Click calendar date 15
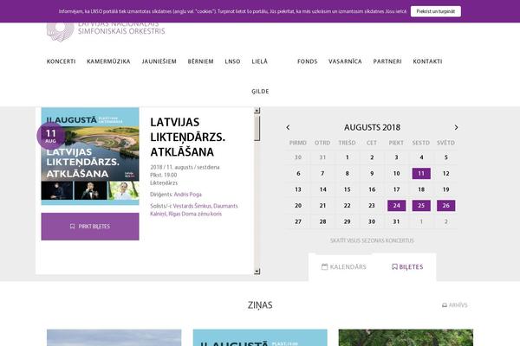Image resolution: width=520 pixels, height=346 pixels. [x=348, y=189]
